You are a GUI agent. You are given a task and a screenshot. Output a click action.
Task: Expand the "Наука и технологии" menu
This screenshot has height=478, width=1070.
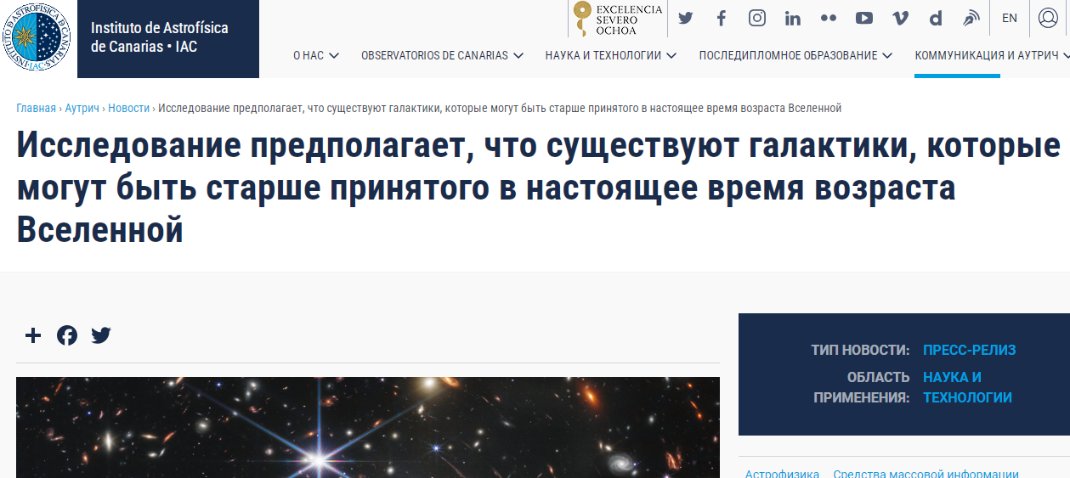click(x=610, y=55)
